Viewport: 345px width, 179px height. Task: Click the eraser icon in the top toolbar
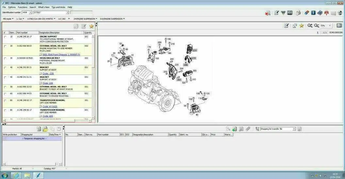[x=307, y=13]
